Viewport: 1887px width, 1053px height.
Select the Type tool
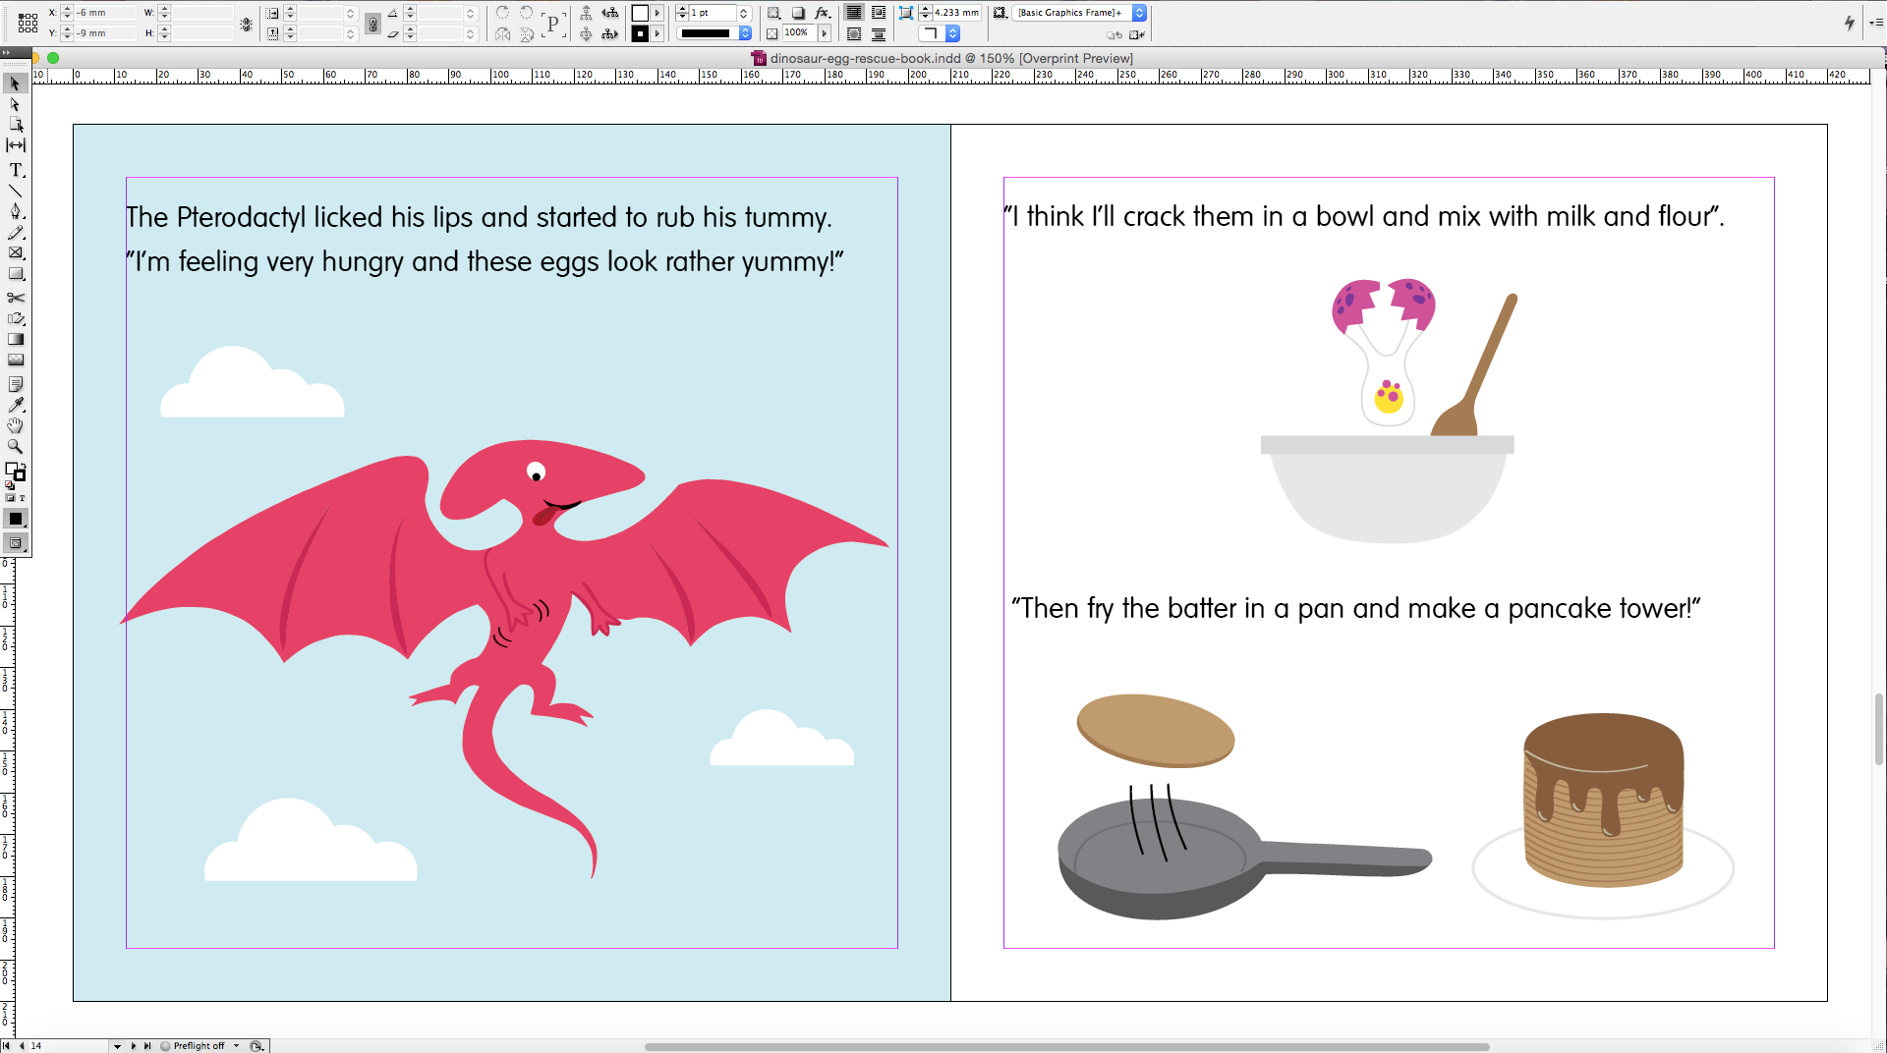(16, 169)
